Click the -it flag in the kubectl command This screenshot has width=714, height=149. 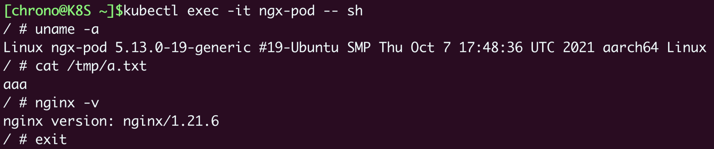point(239,11)
